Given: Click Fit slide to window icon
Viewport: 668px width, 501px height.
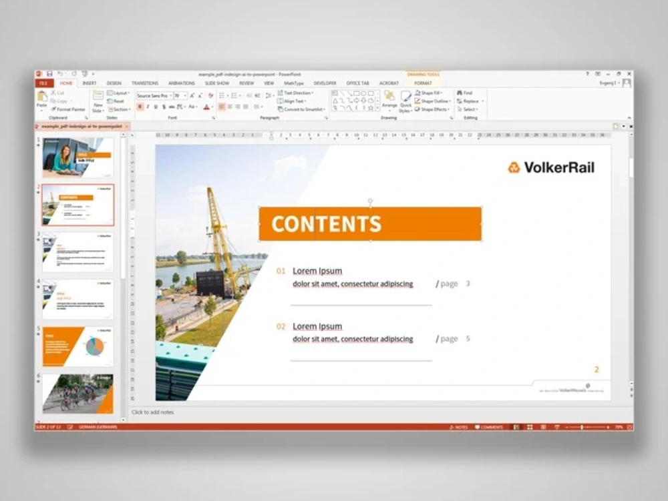Looking at the screenshot, I should pos(630,427).
